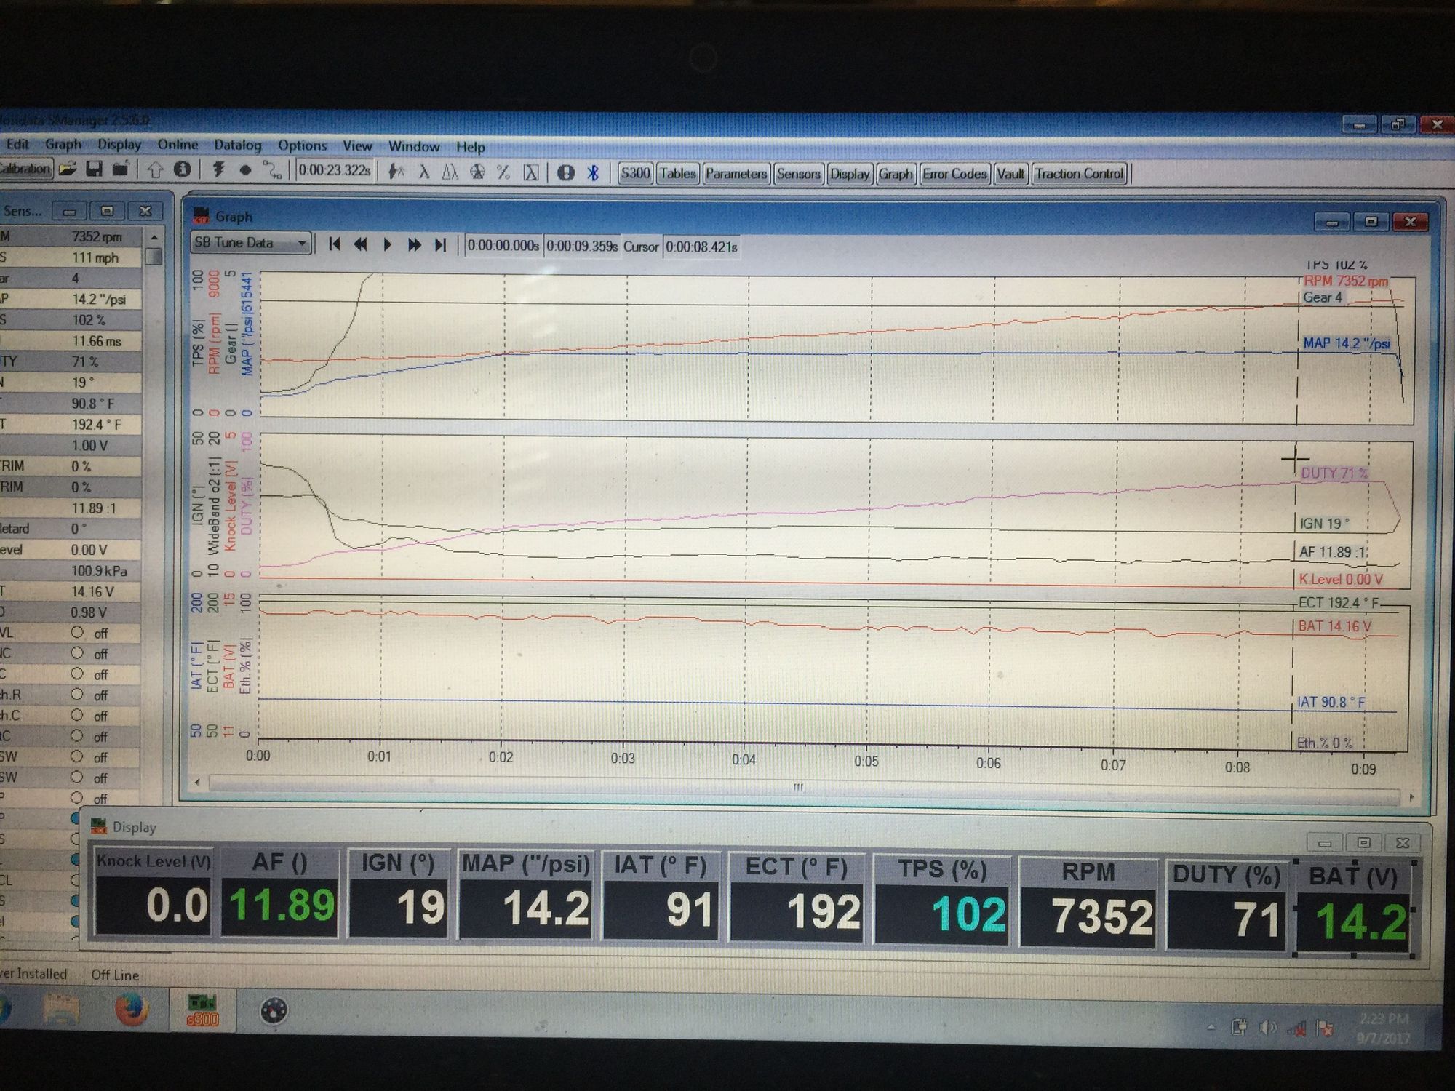Click the upload arrow toolbar icon
Screen dimensions: 1455x1091
click(x=154, y=170)
